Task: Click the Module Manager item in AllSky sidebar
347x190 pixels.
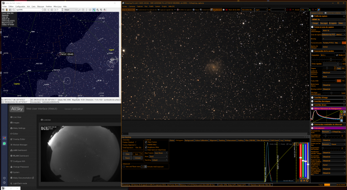Action: click(x=19, y=144)
